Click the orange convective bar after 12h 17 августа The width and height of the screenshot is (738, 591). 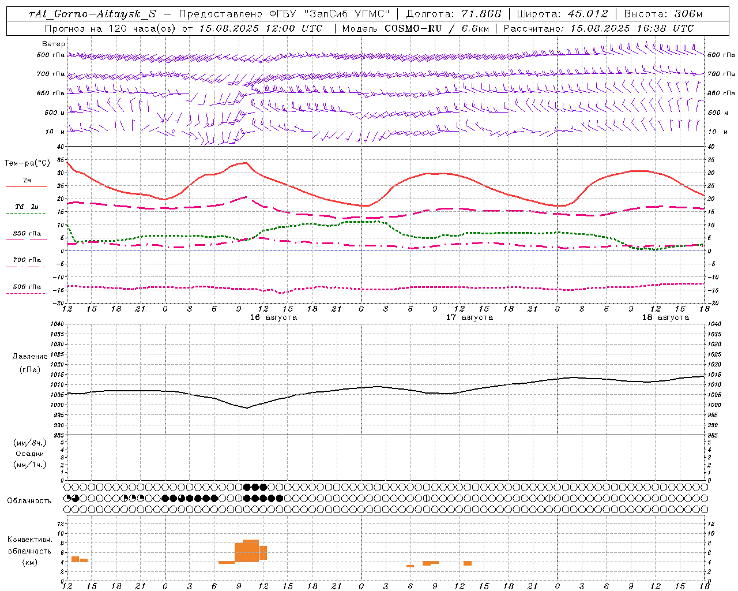point(468,563)
